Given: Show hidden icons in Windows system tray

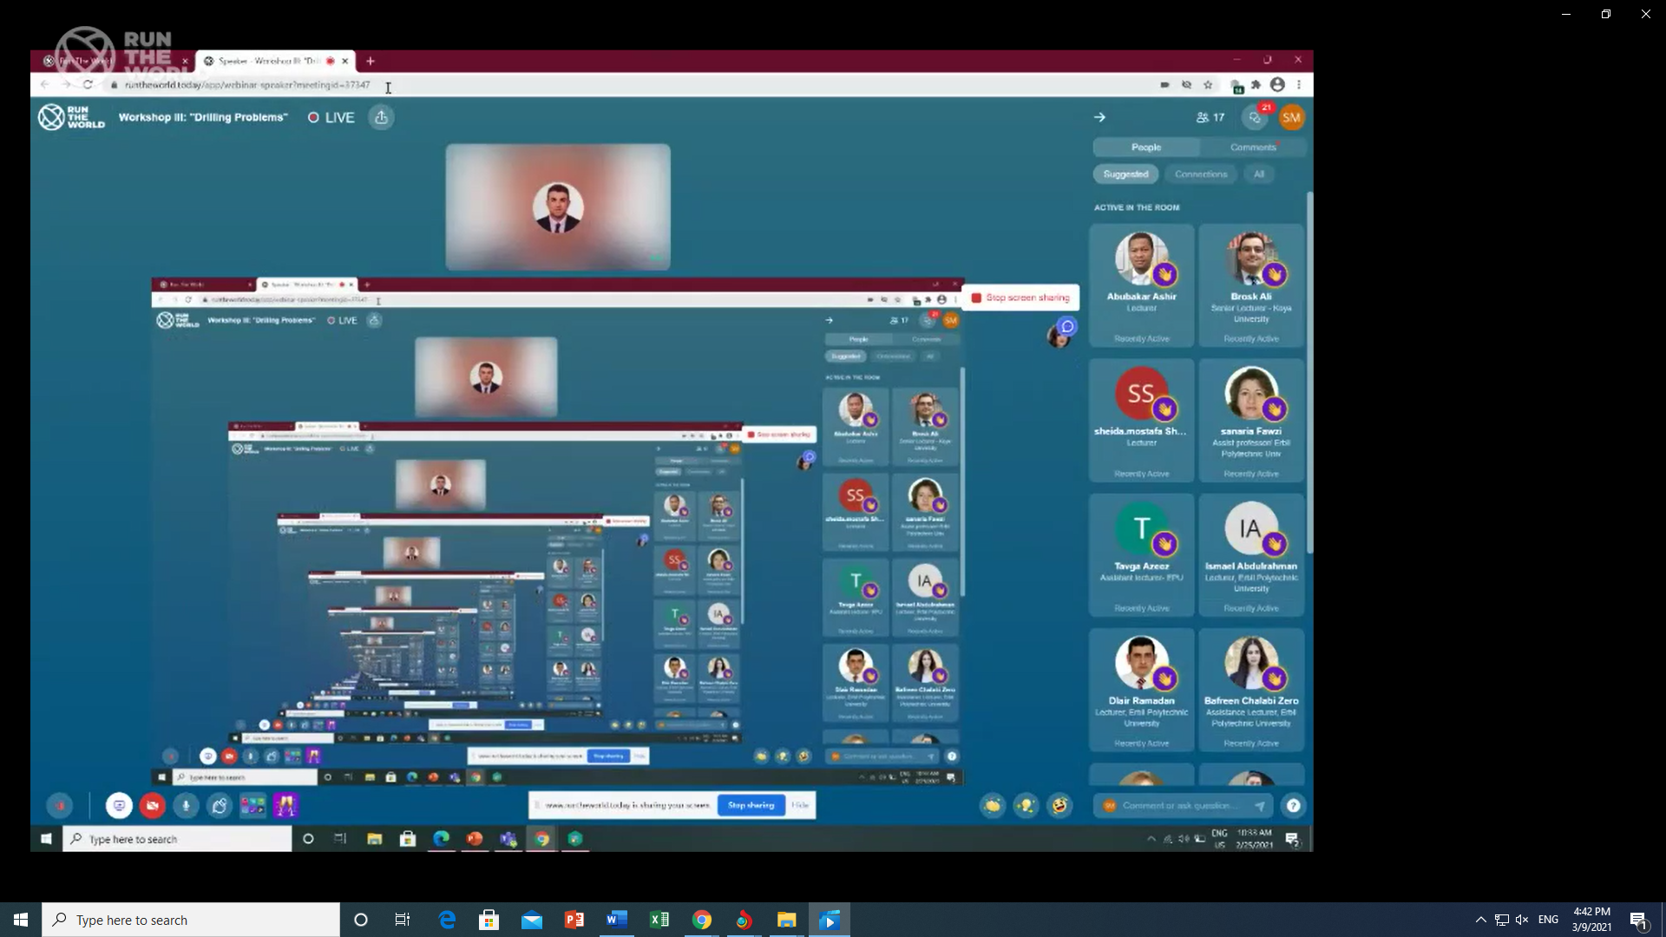Looking at the screenshot, I should (x=1480, y=920).
